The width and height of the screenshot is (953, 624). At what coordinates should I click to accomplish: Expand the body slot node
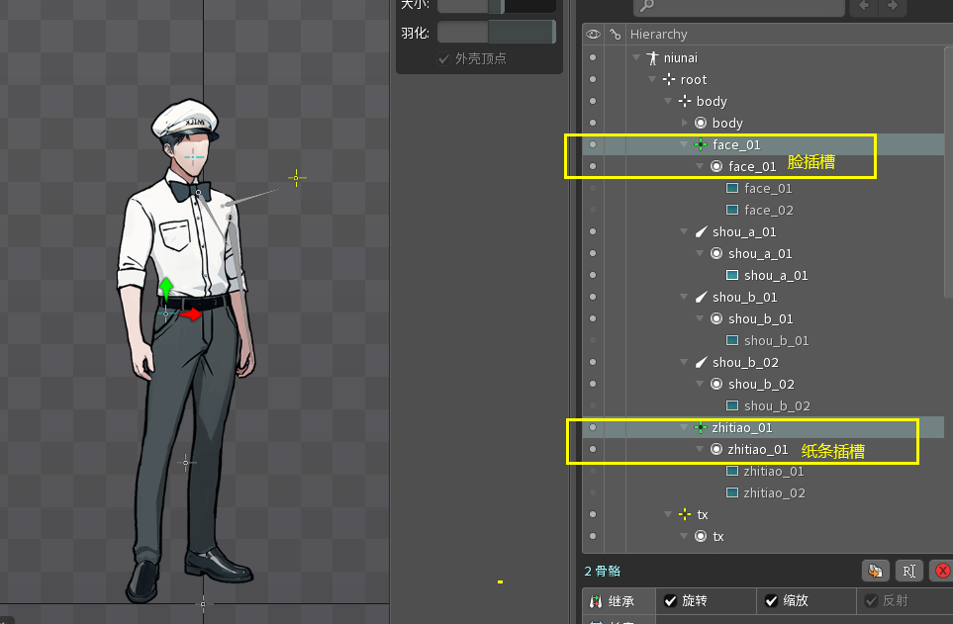[x=684, y=124]
